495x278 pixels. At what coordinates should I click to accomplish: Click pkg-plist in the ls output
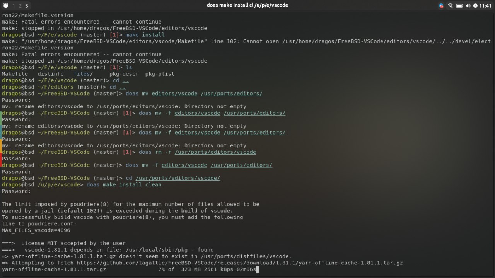click(160, 74)
